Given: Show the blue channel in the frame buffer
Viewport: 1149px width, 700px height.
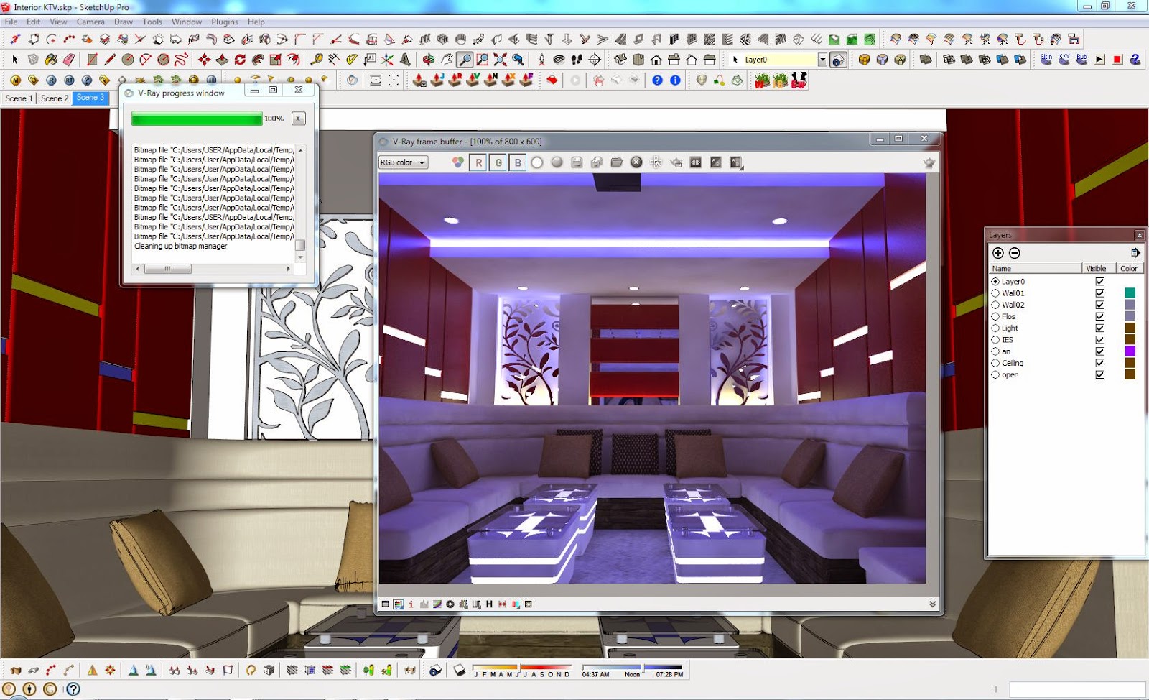Looking at the screenshot, I should 518,162.
